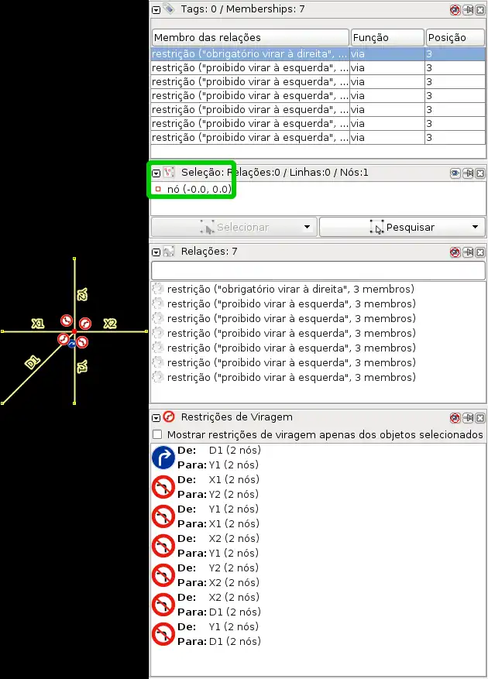Collapse the Relações panel

(x=156, y=252)
